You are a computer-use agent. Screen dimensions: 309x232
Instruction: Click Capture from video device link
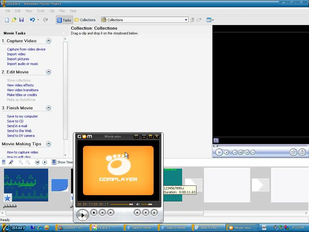pos(26,49)
